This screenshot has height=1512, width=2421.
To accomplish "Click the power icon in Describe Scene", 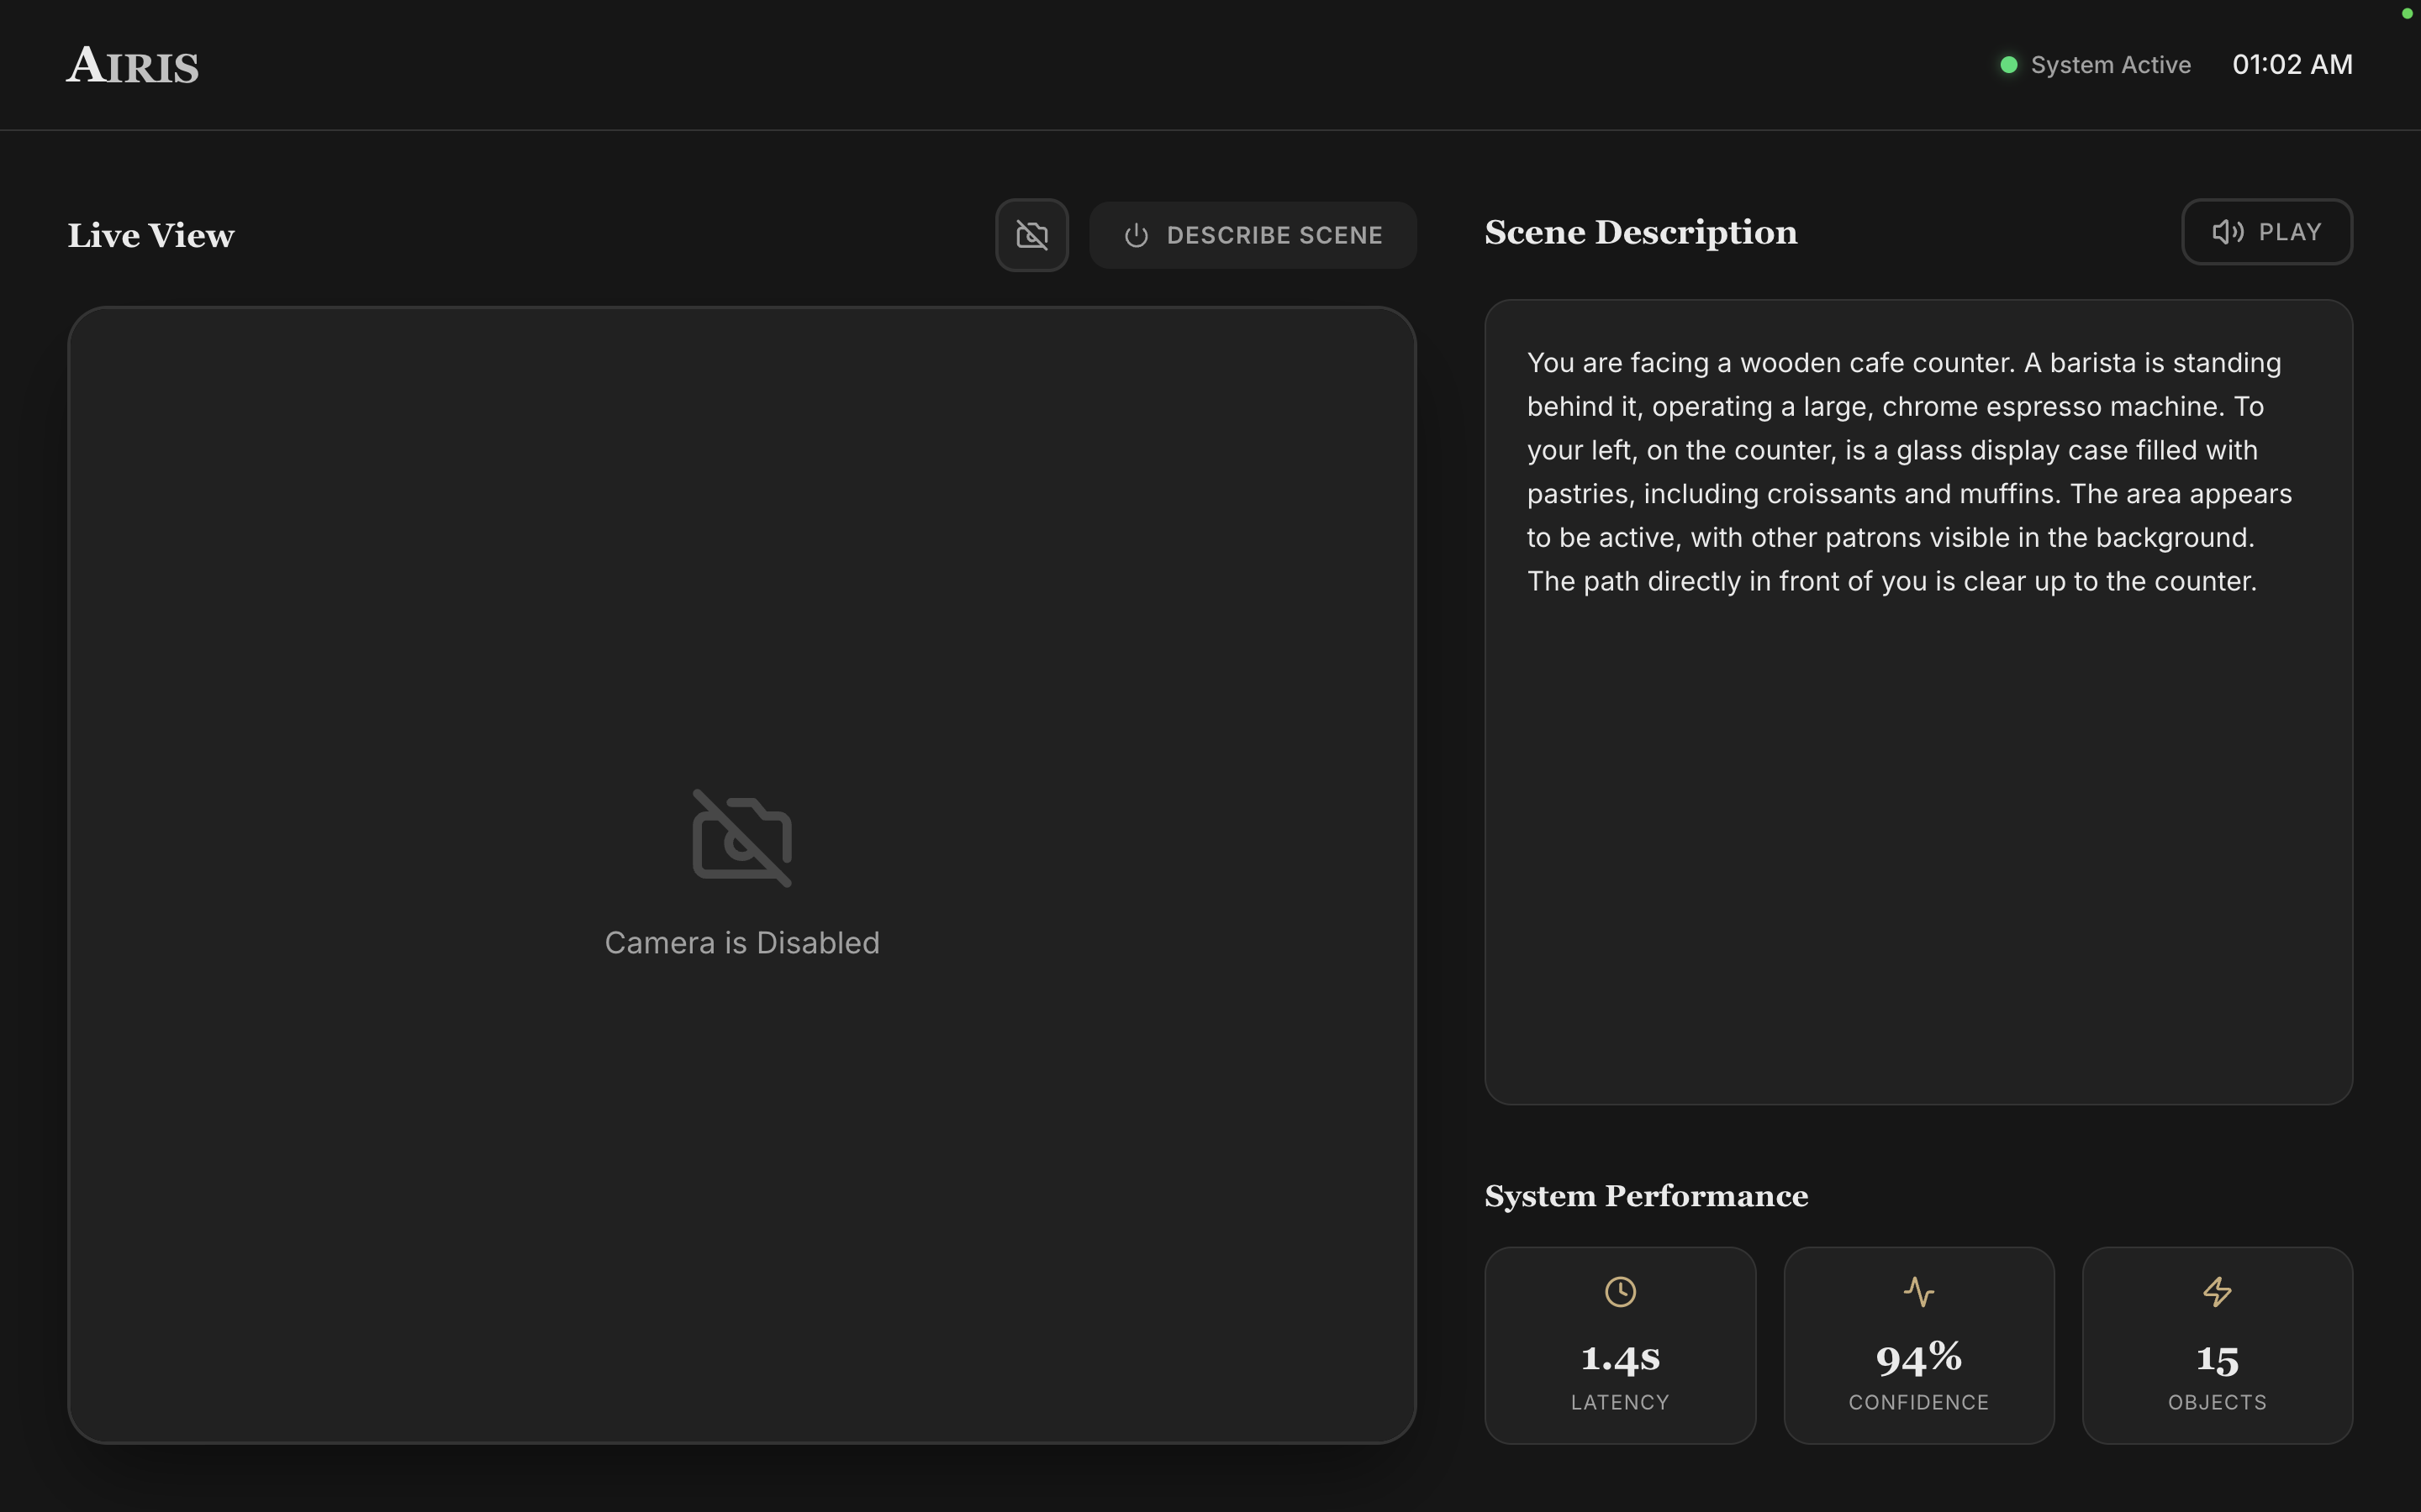I will 1136,236.
